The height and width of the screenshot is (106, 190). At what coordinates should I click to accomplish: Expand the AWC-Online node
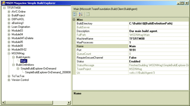tap(9, 12)
